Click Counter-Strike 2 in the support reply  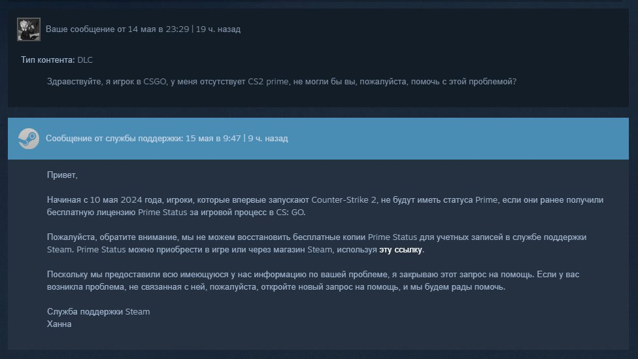[x=344, y=200]
